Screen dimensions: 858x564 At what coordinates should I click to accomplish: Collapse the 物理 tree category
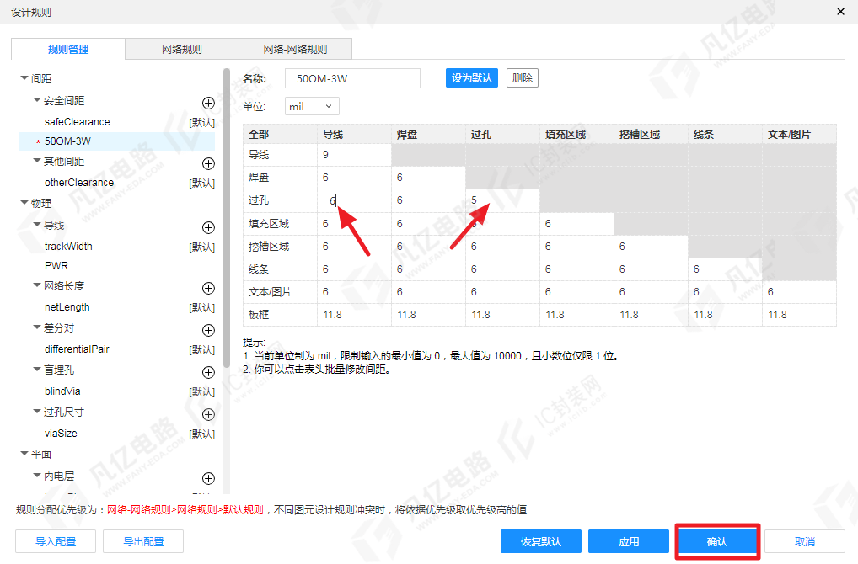(24, 203)
